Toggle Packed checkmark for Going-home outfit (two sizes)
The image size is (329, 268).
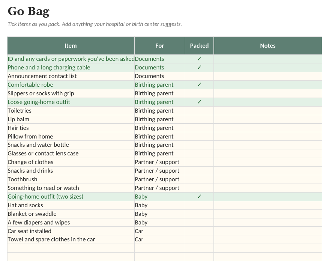pos(199,197)
